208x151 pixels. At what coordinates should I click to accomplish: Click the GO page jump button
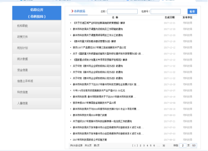194,146
